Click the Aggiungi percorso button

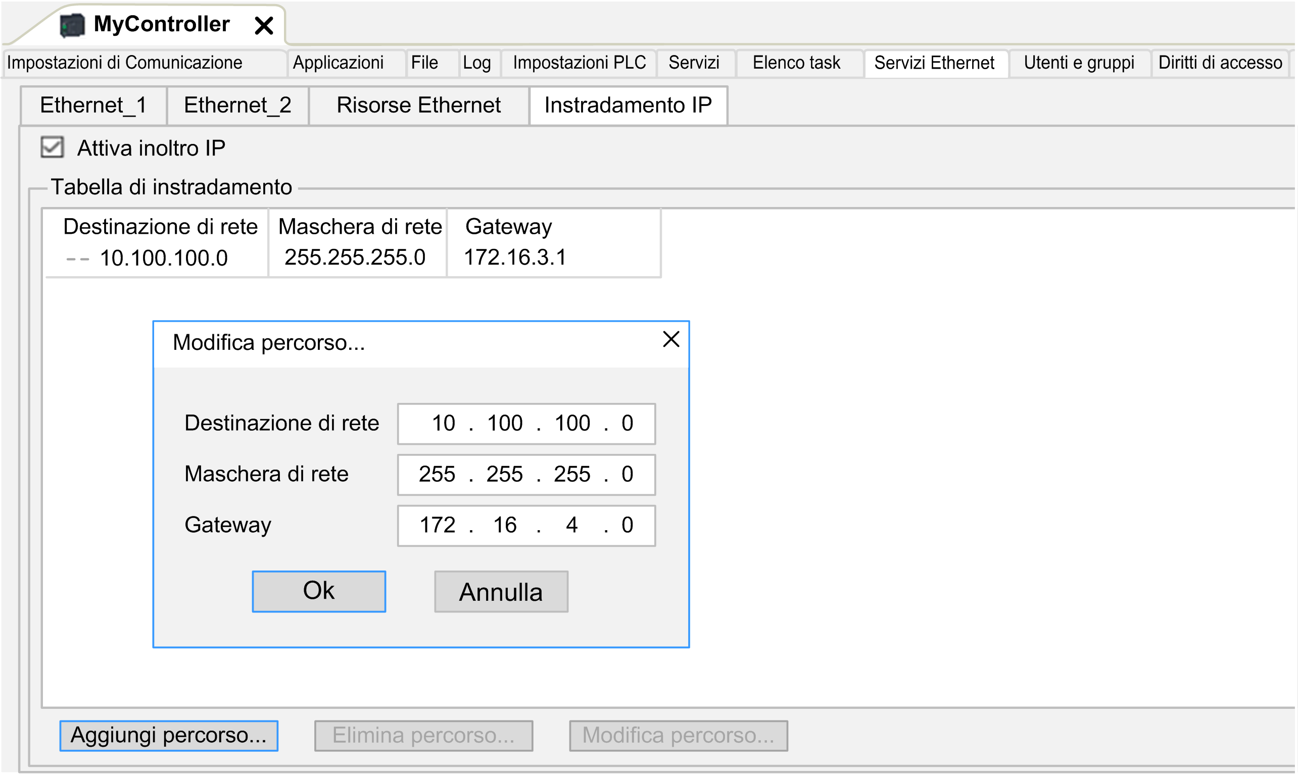tap(169, 736)
